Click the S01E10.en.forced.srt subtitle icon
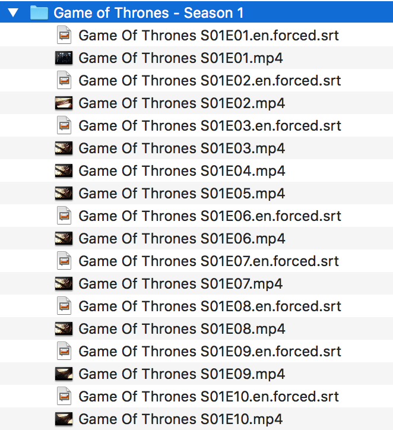Screen dimensions: 393x430 click(64, 396)
